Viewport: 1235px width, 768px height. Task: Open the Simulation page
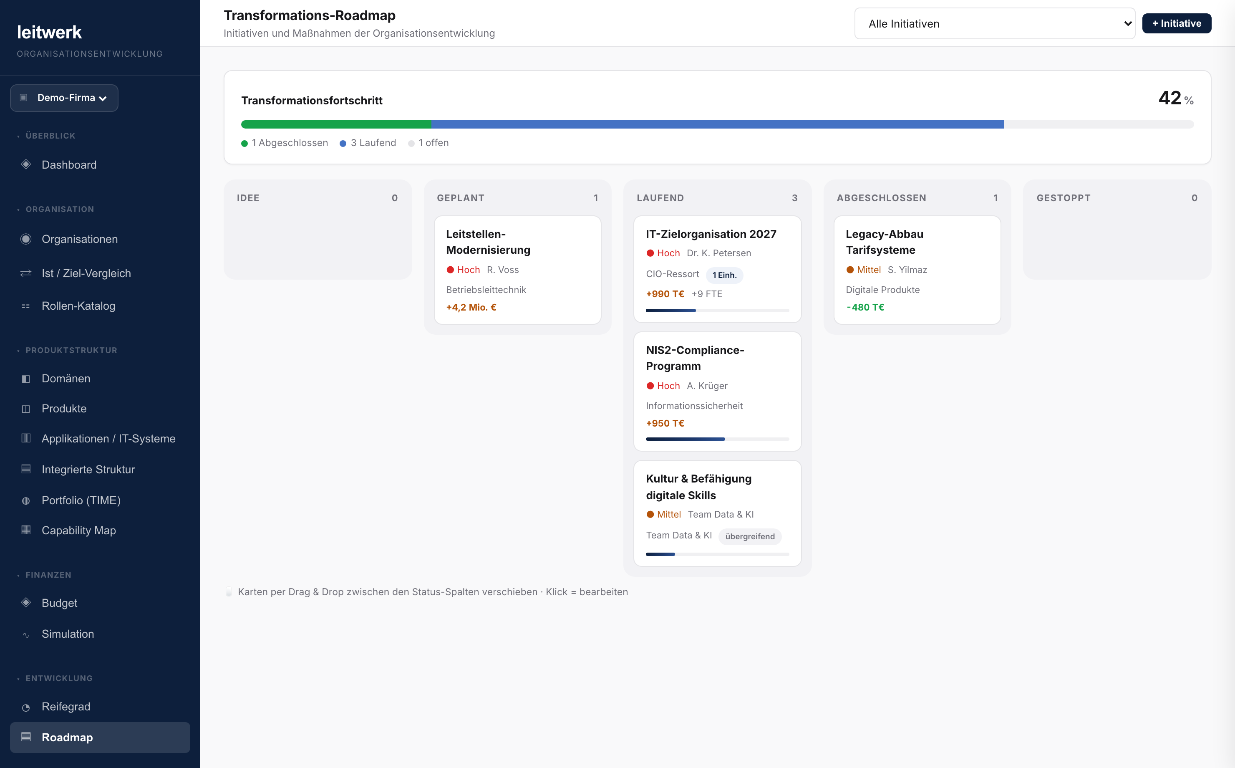point(100,634)
